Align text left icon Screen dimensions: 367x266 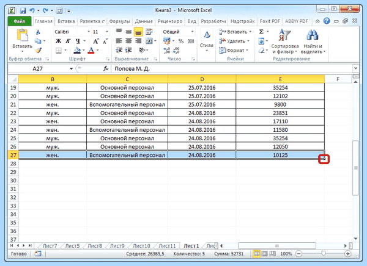[x=119, y=41]
